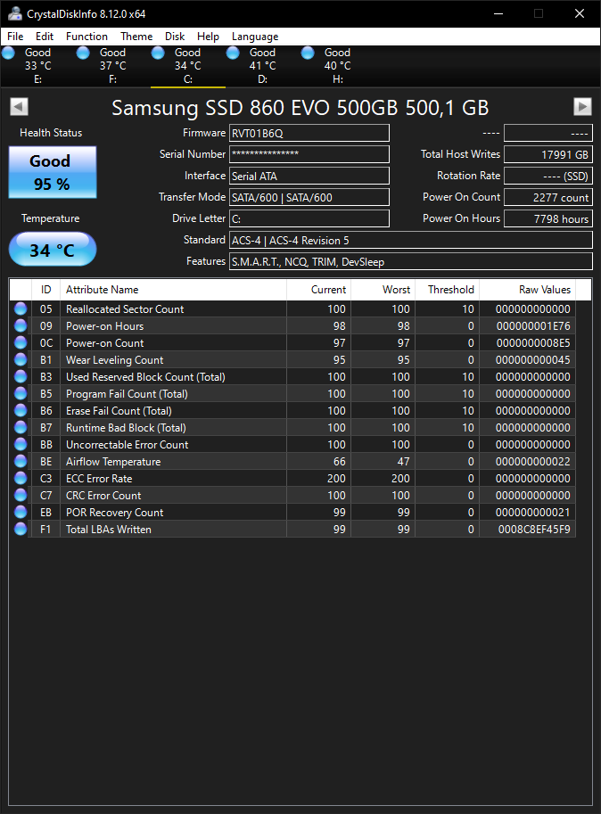Image resolution: width=601 pixels, height=814 pixels.
Task: Click the Current column header
Action: point(318,290)
